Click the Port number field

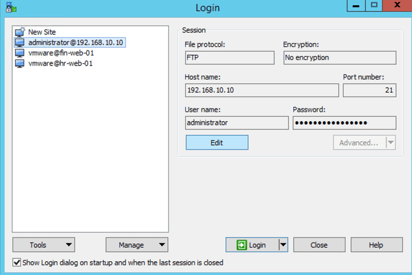[x=369, y=90]
